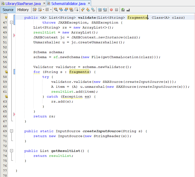Shift the line right

pyautogui.click(x=105, y=10)
